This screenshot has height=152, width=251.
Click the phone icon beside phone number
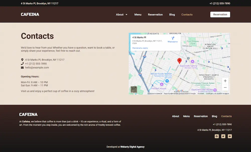(x=22, y=64)
